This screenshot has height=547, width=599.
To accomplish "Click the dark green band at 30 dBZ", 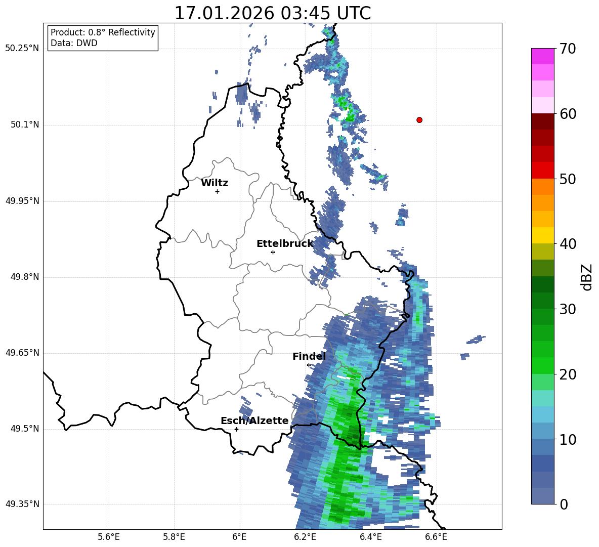I will (542, 301).
